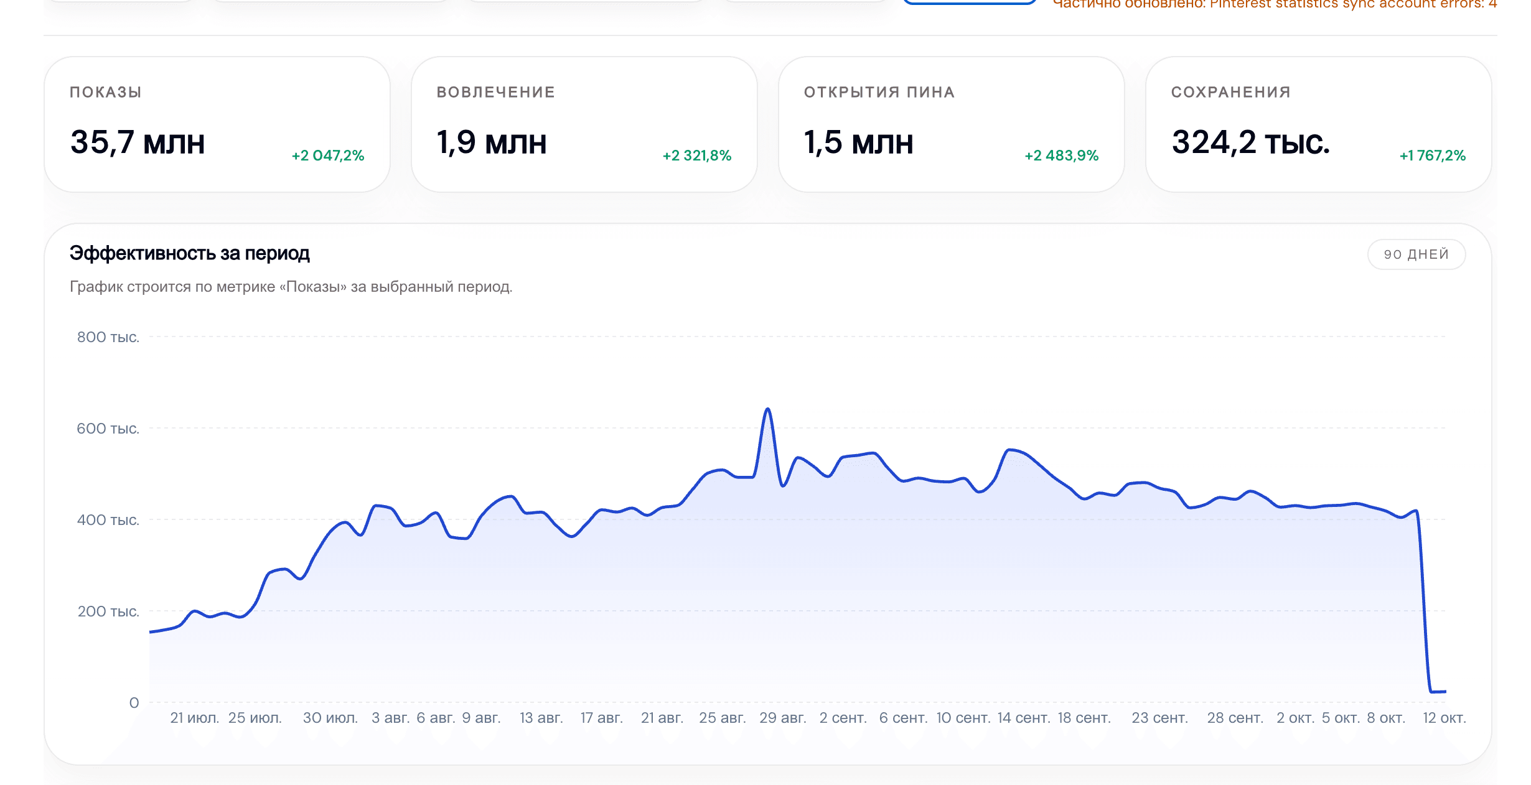The height and width of the screenshot is (785, 1531).
Task: Click the 21 июл. x-axis label
Action: click(x=195, y=718)
